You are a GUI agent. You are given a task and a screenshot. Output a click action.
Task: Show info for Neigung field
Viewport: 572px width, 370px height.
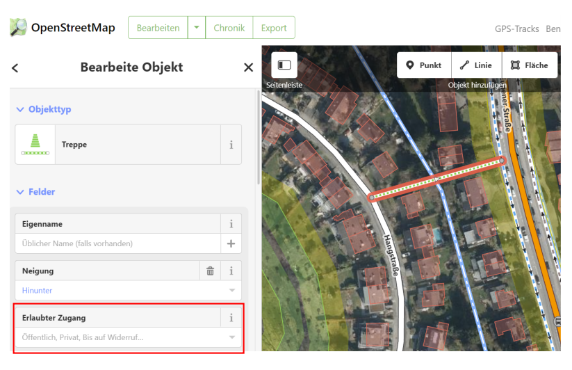pos(231,271)
